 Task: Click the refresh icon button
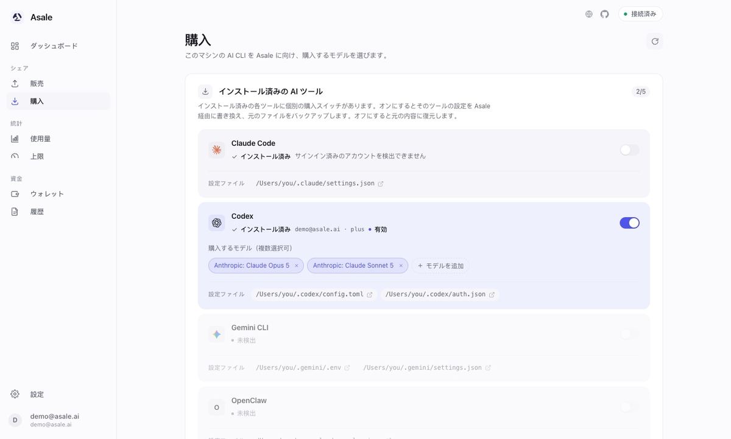pos(655,41)
